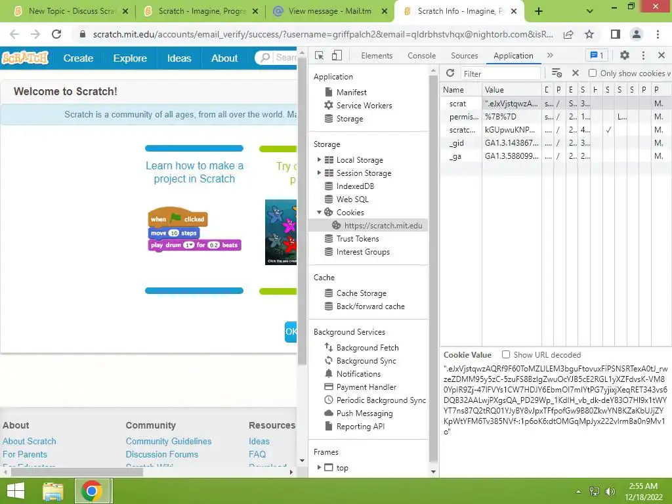
Task: Open a new browser tab
Action: pos(539,12)
